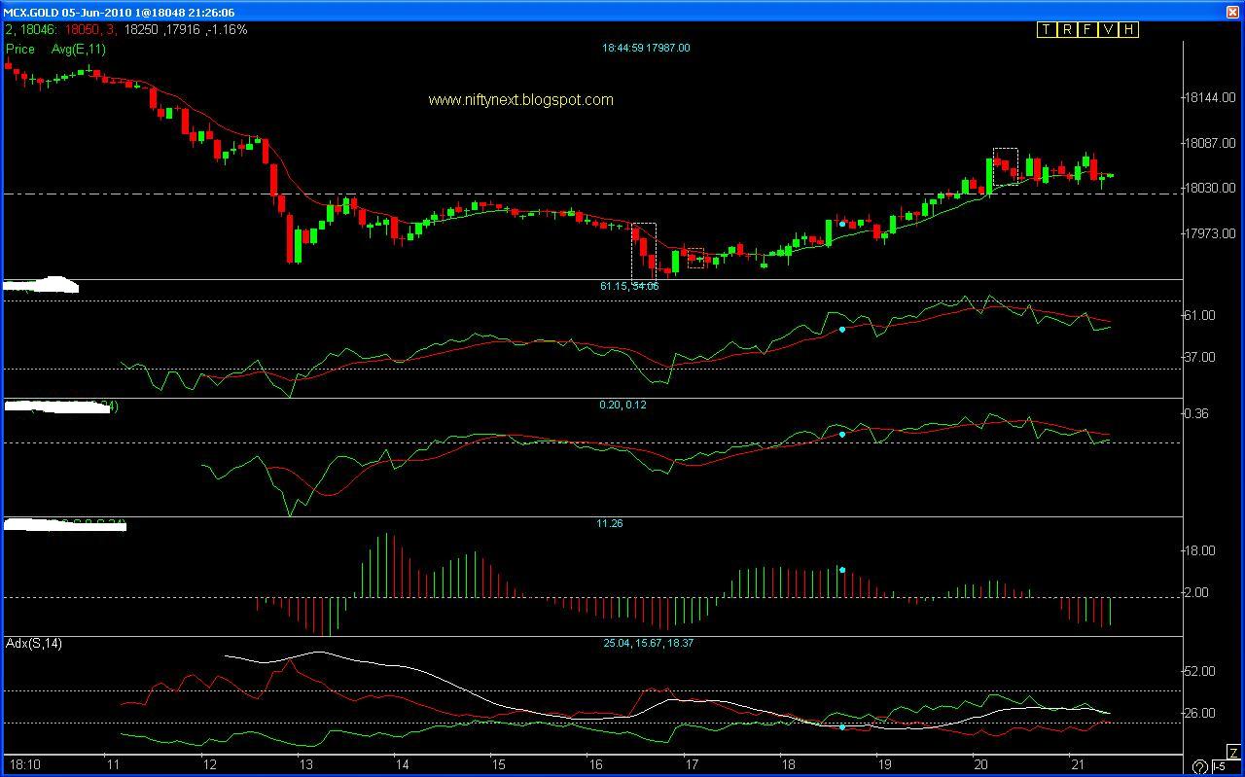Click the H button in chart toolbar
The image size is (1245, 777).
pos(1128,30)
